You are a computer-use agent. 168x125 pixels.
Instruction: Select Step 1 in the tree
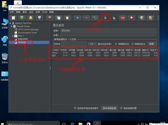pyautogui.click(x=21, y=36)
